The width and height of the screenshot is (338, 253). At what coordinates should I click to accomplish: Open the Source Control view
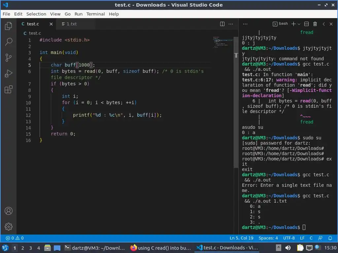[8, 58]
